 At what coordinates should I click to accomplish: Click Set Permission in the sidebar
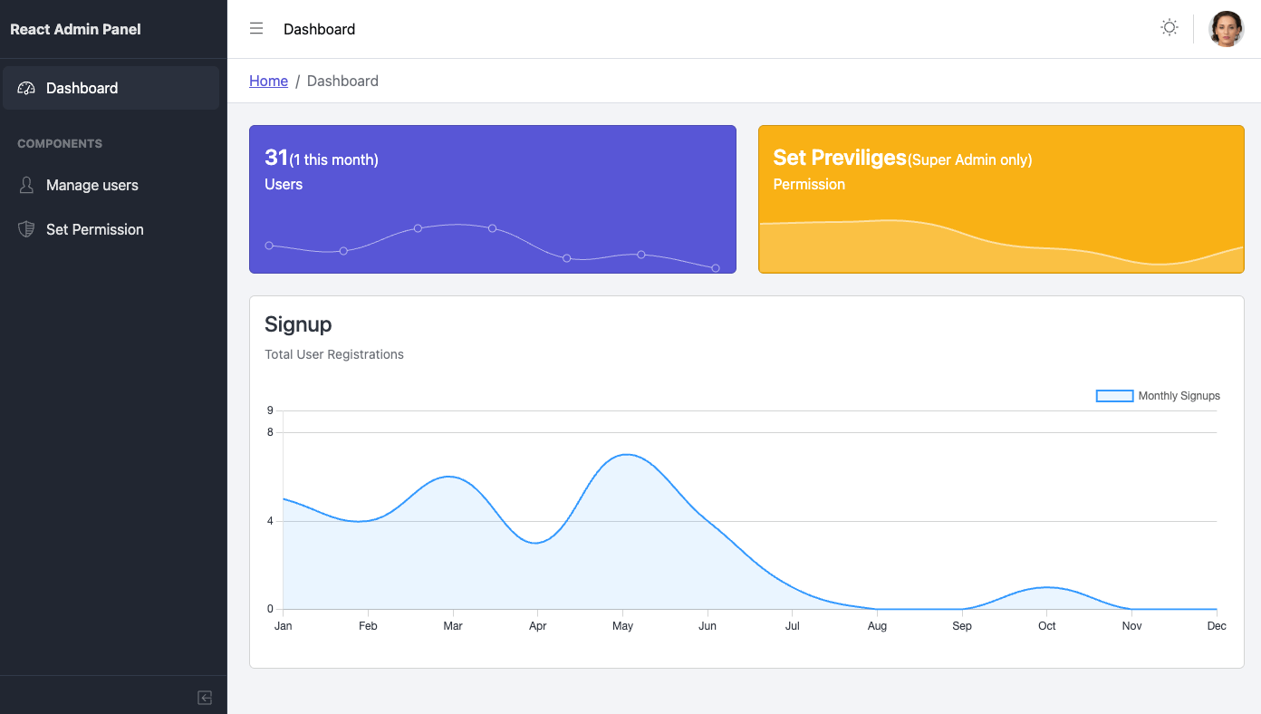[x=95, y=229]
